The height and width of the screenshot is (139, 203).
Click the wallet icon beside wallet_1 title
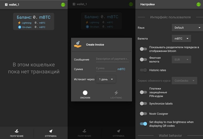tap(6, 5)
